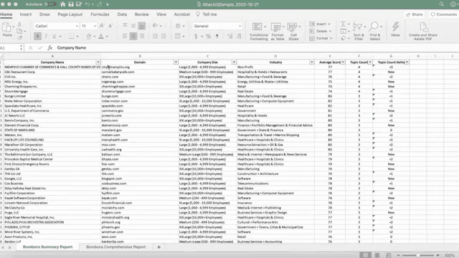Viewport: 459px width, 258px height.
Task: Click the Redo arrow
Action: coord(99,4)
